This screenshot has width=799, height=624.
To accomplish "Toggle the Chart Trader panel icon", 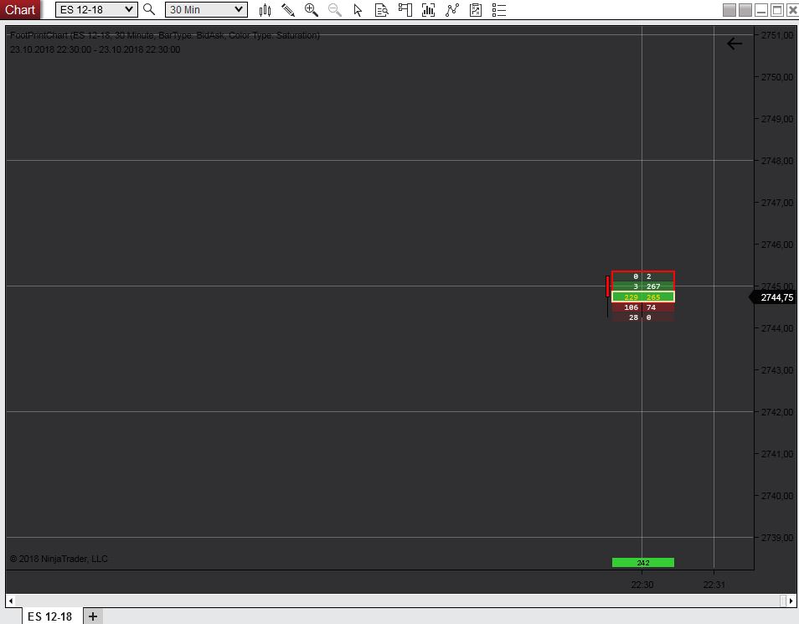I will click(405, 10).
